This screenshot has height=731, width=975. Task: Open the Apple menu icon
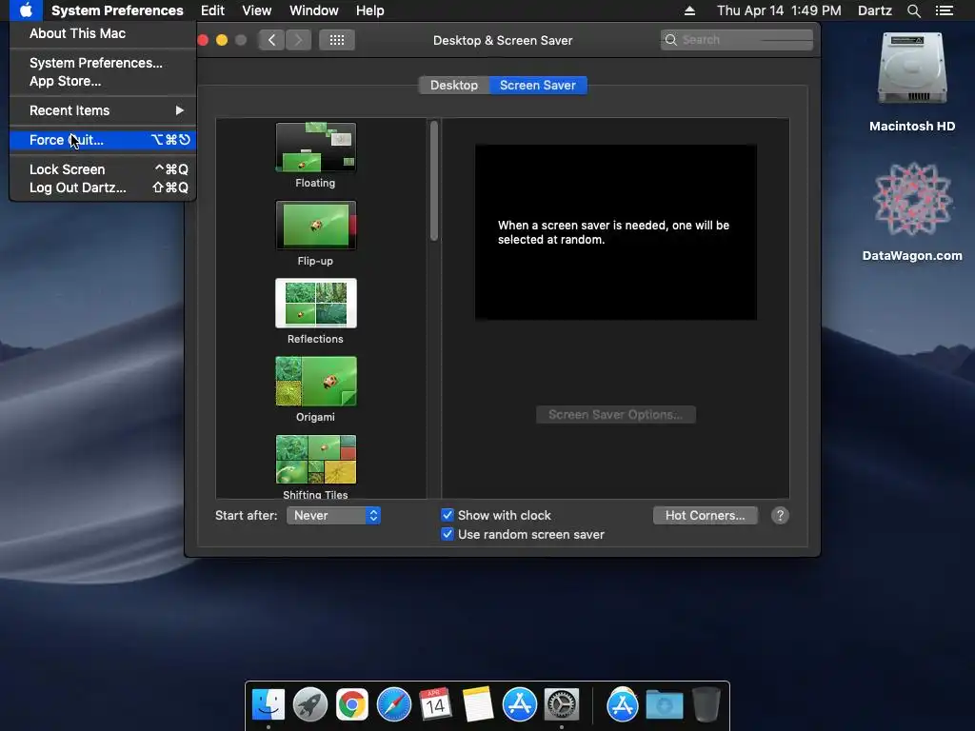26,10
